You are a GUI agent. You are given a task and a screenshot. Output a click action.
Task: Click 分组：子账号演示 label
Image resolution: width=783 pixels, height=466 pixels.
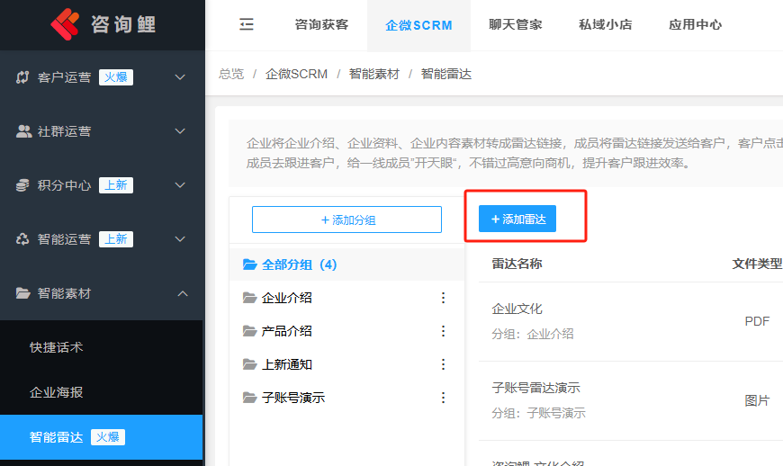pyautogui.click(x=538, y=413)
